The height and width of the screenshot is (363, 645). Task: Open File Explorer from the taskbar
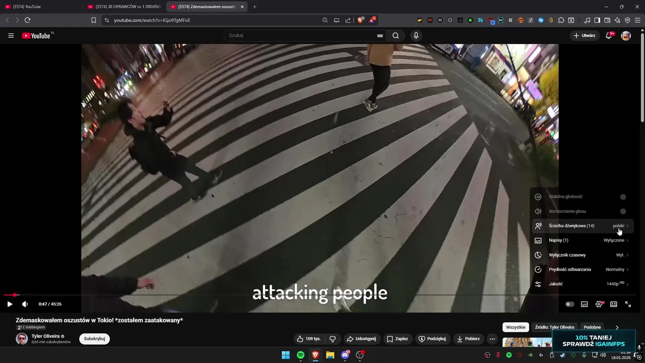click(x=330, y=355)
